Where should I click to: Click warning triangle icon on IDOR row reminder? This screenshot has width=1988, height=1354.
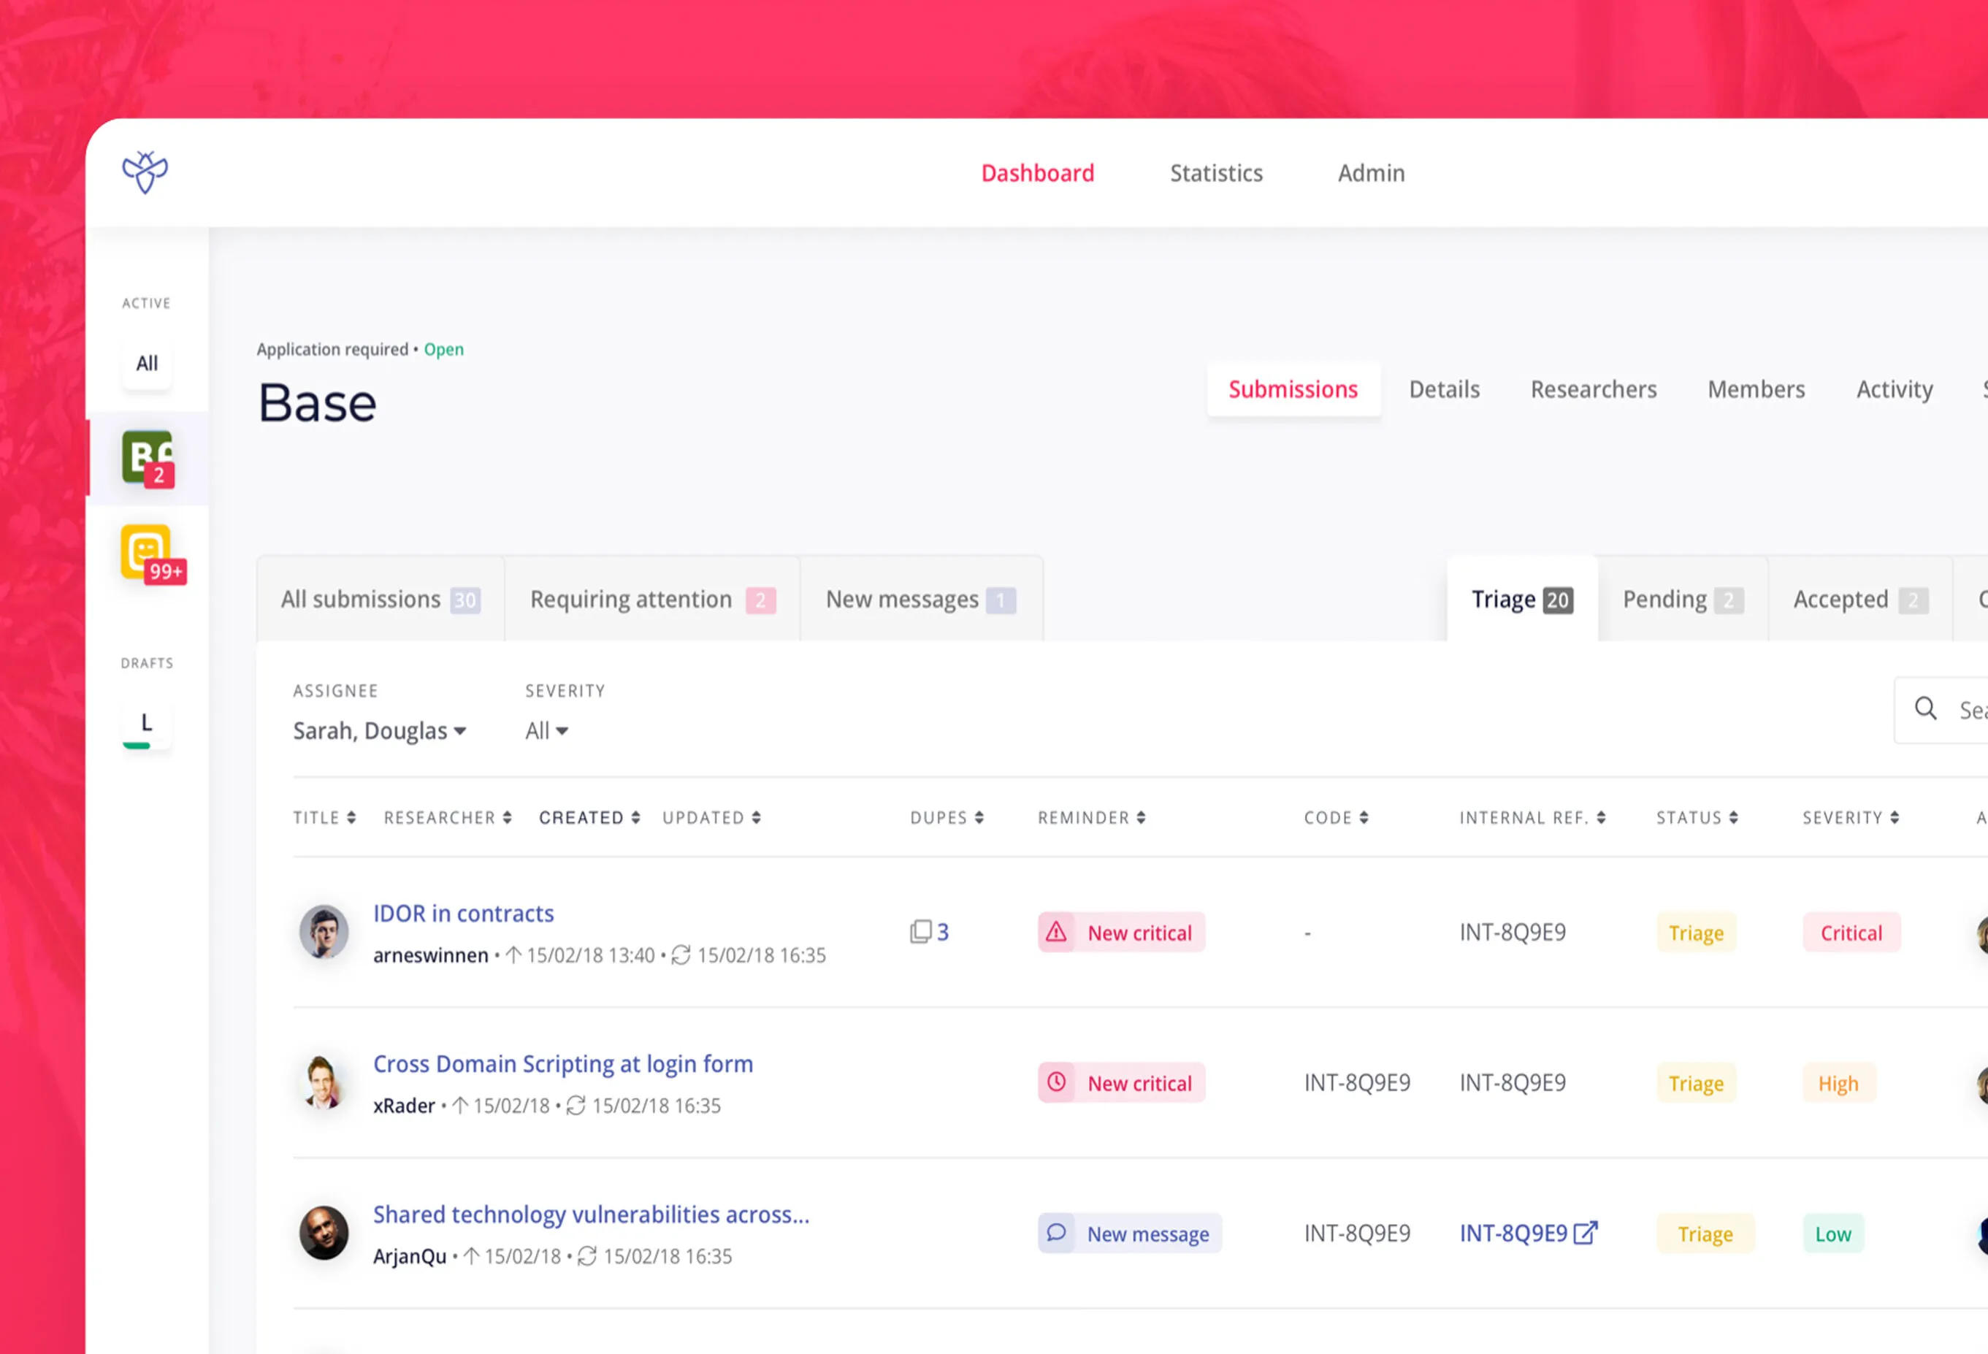1057,931
